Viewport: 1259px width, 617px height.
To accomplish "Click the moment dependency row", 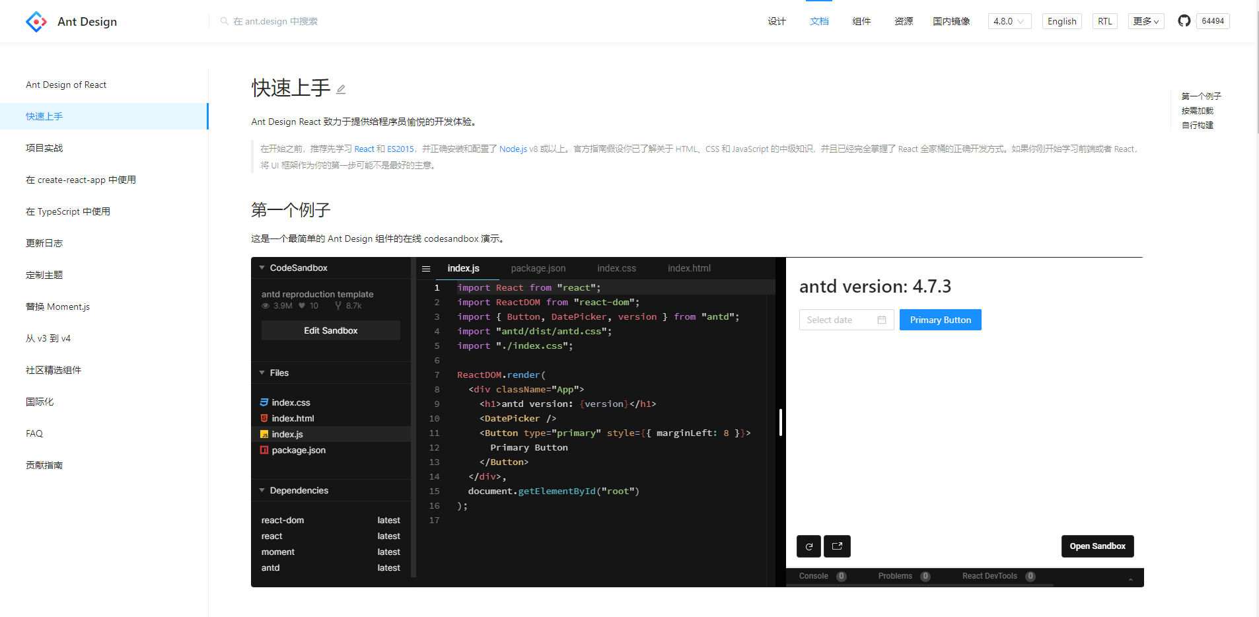I will [331, 552].
